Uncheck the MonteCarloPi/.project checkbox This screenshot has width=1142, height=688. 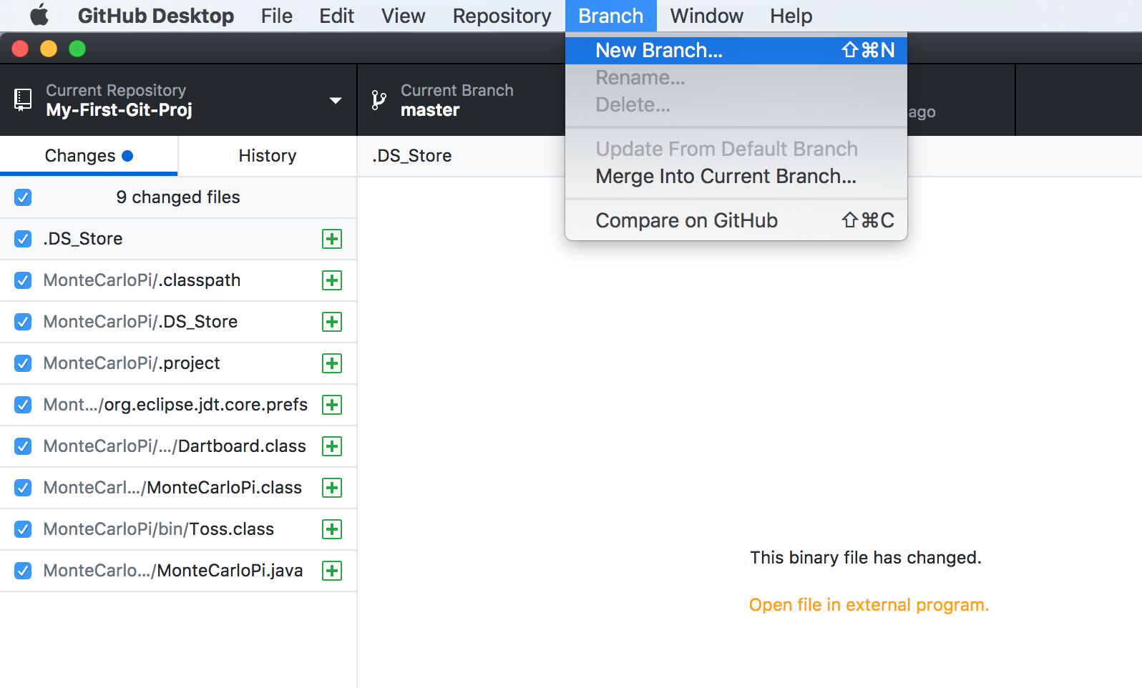pos(23,363)
